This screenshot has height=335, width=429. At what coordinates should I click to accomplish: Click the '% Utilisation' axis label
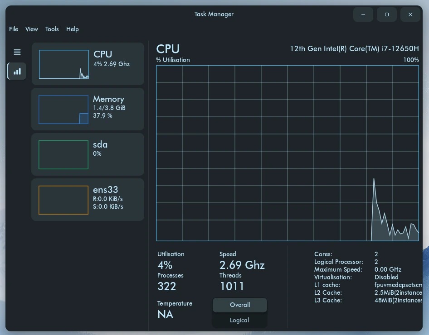[173, 60]
